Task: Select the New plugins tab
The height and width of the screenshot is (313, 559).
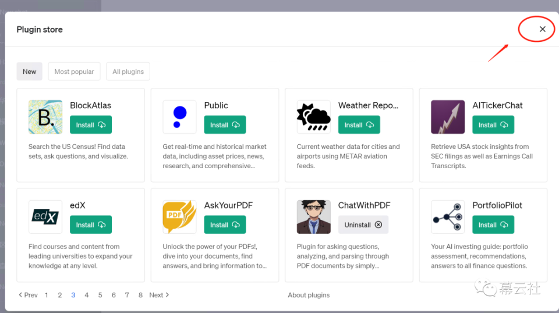Action: (30, 72)
